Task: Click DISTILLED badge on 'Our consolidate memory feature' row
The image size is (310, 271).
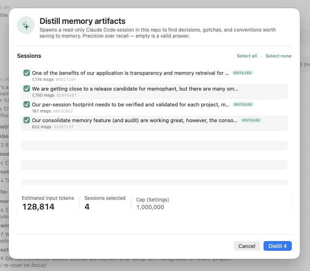Action: [x=251, y=120]
